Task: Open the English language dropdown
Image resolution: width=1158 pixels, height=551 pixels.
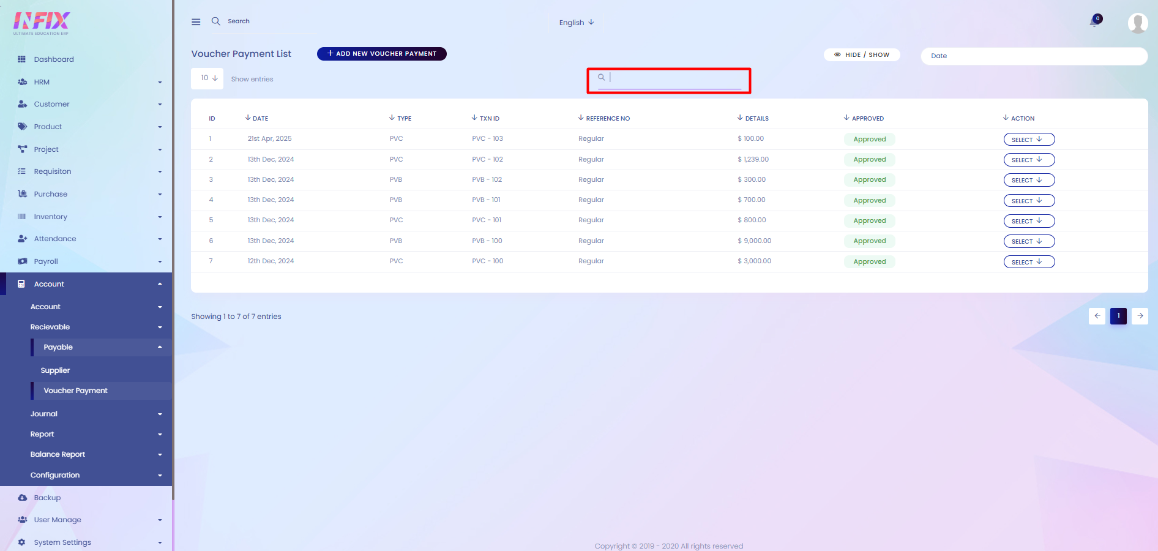Action: 576,23
